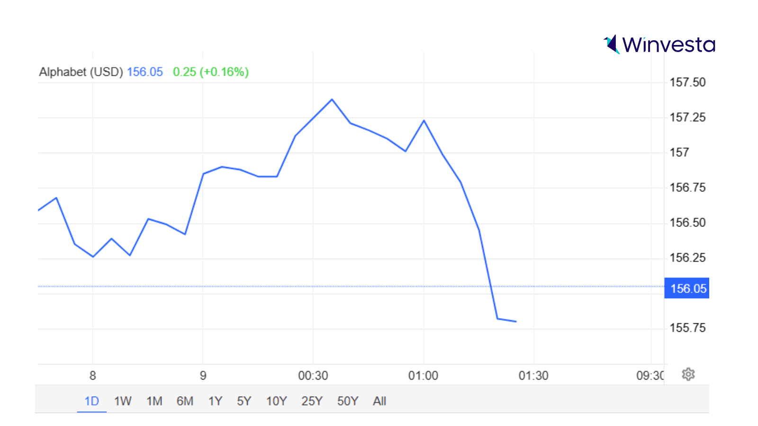
Task: Click the 155.75 price axis label
Action: click(687, 328)
